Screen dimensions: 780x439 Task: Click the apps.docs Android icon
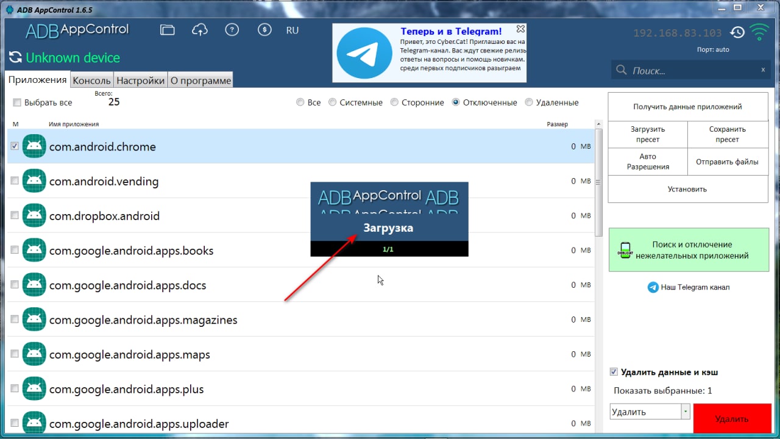point(34,285)
